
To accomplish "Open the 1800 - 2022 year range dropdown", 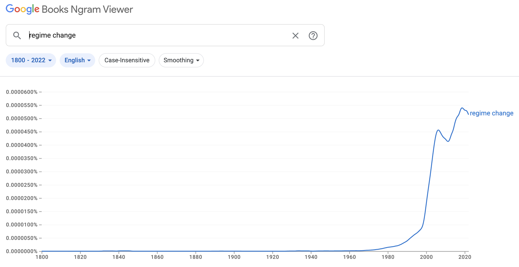I will coord(31,60).
